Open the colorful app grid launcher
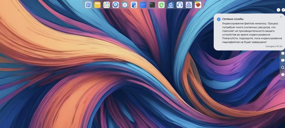Image resolution: width=285 pixels, height=128 pixels. point(107,5)
